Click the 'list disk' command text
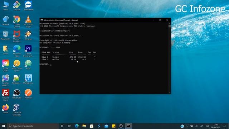This screenshot has height=129, width=229. tap(55, 48)
